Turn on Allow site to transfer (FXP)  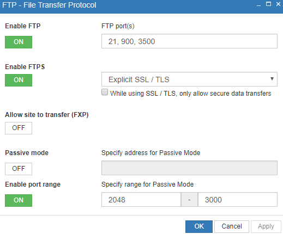click(19, 128)
